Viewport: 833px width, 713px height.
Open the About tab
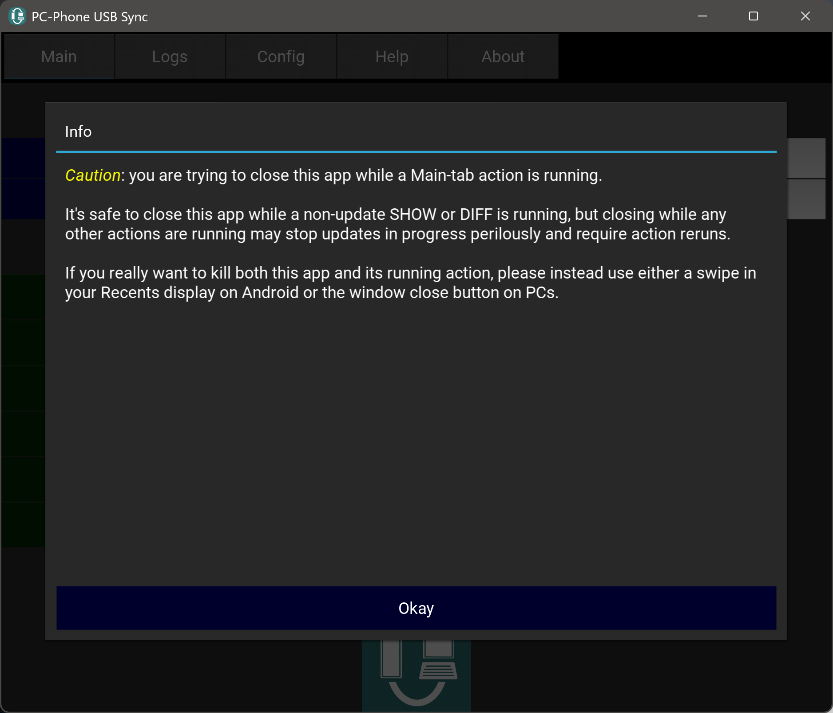pyautogui.click(x=503, y=56)
